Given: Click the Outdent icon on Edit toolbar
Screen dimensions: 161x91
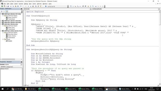Looking at the screenshot, I should pos(86,6).
